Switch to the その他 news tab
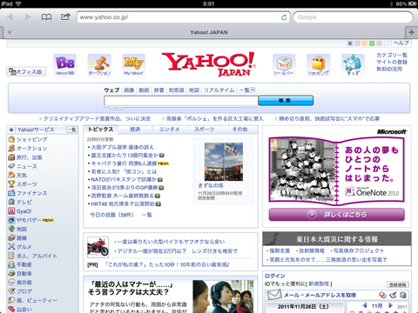Image resolution: width=418 pixels, height=313 pixels. 239,130
